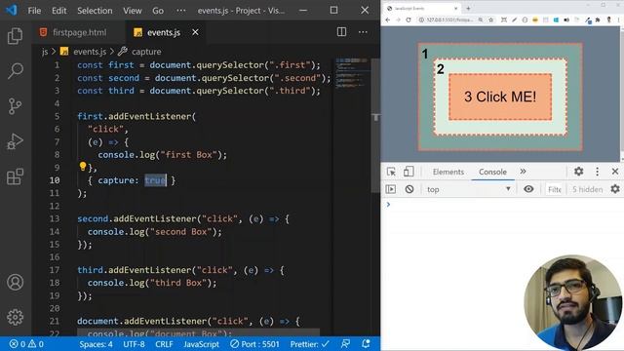Bookmark the page with the star icon
624x351 pixels.
coord(491,19)
